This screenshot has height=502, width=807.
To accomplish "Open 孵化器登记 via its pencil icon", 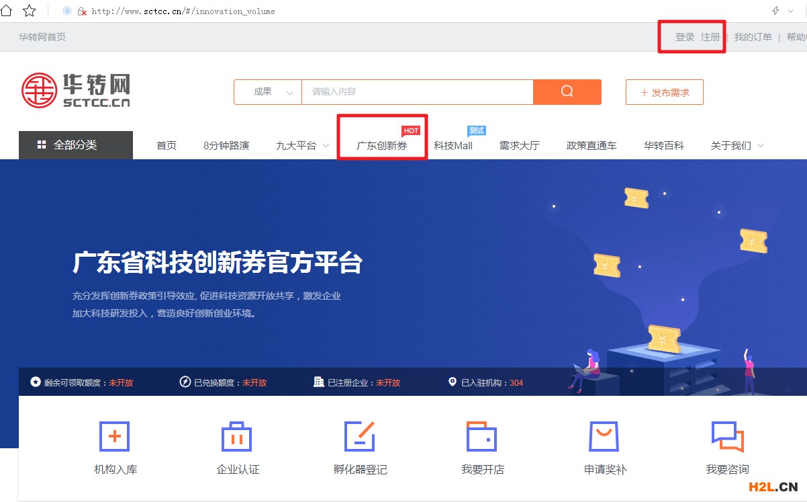I will [359, 437].
